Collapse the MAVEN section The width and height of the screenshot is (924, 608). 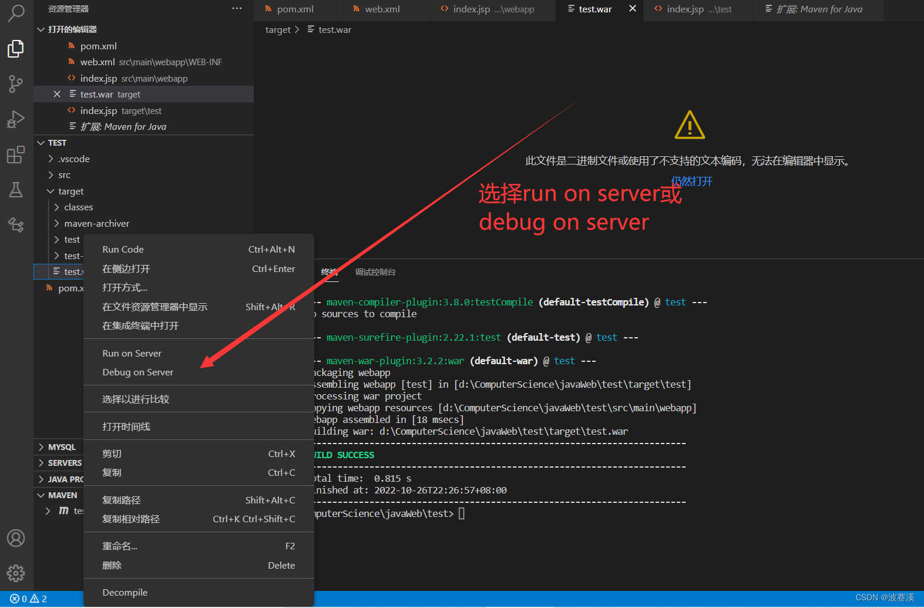pos(41,495)
